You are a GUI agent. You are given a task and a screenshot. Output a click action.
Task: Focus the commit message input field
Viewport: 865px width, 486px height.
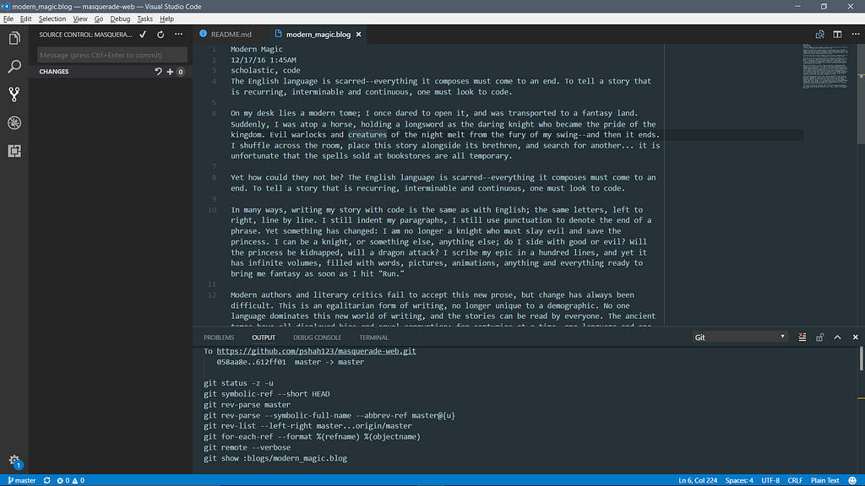[112, 55]
